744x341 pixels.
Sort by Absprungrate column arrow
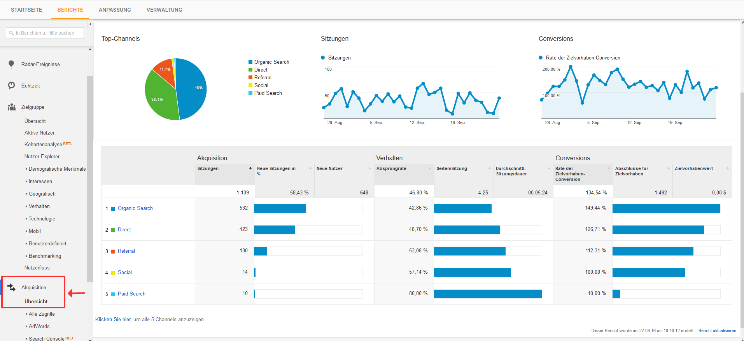point(430,168)
